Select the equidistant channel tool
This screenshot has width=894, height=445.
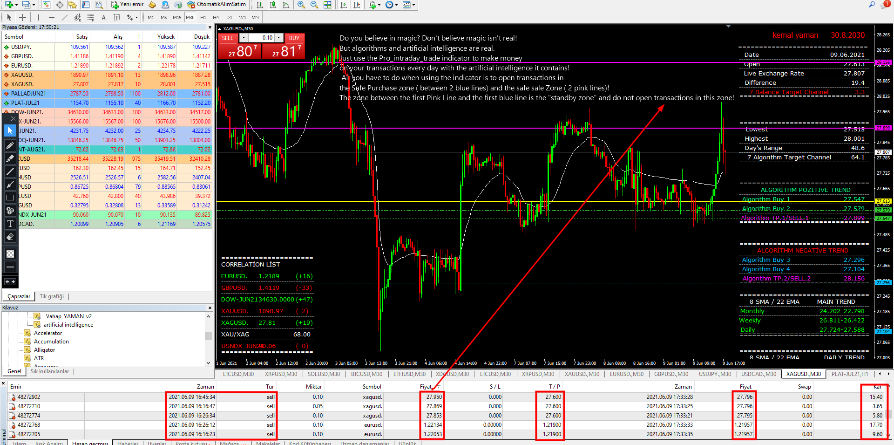point(77,17)
